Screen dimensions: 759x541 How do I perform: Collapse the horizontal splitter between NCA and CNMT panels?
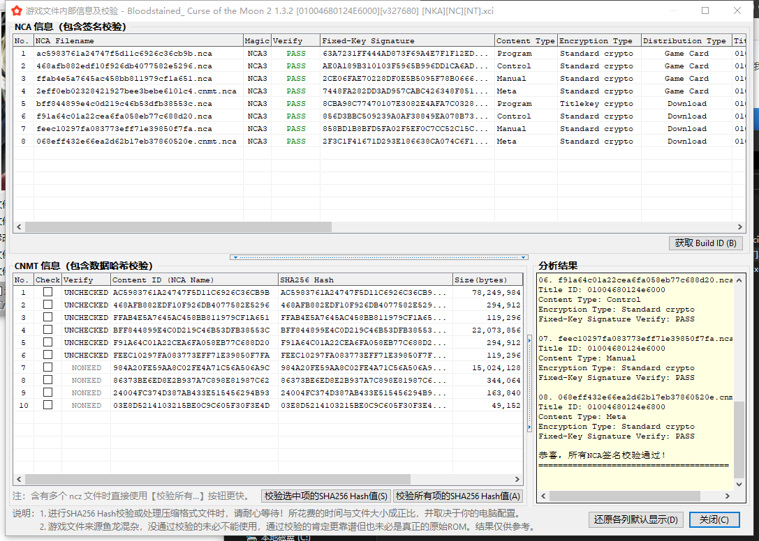pyautogui.click(x=379, y=257)
